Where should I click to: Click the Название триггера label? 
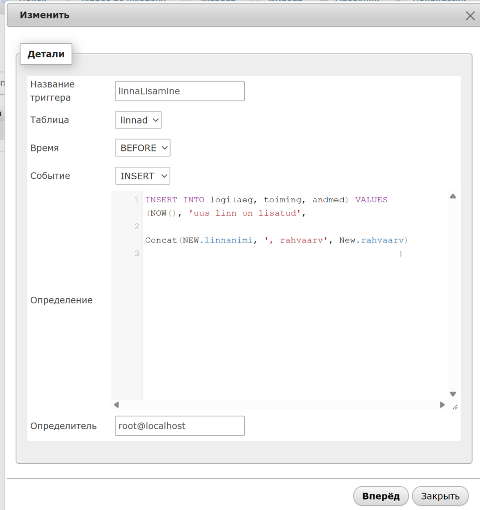pyautogui.click(x=52, y=91)
